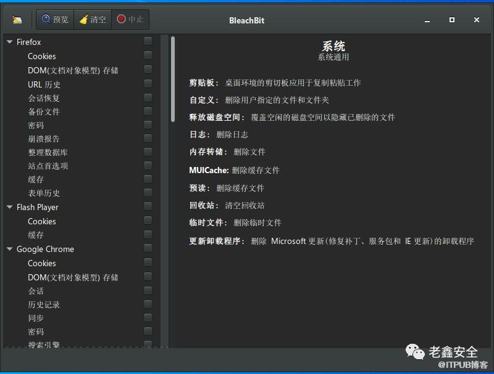Check Flash Player Cookies checkbox

coord(148,221)
